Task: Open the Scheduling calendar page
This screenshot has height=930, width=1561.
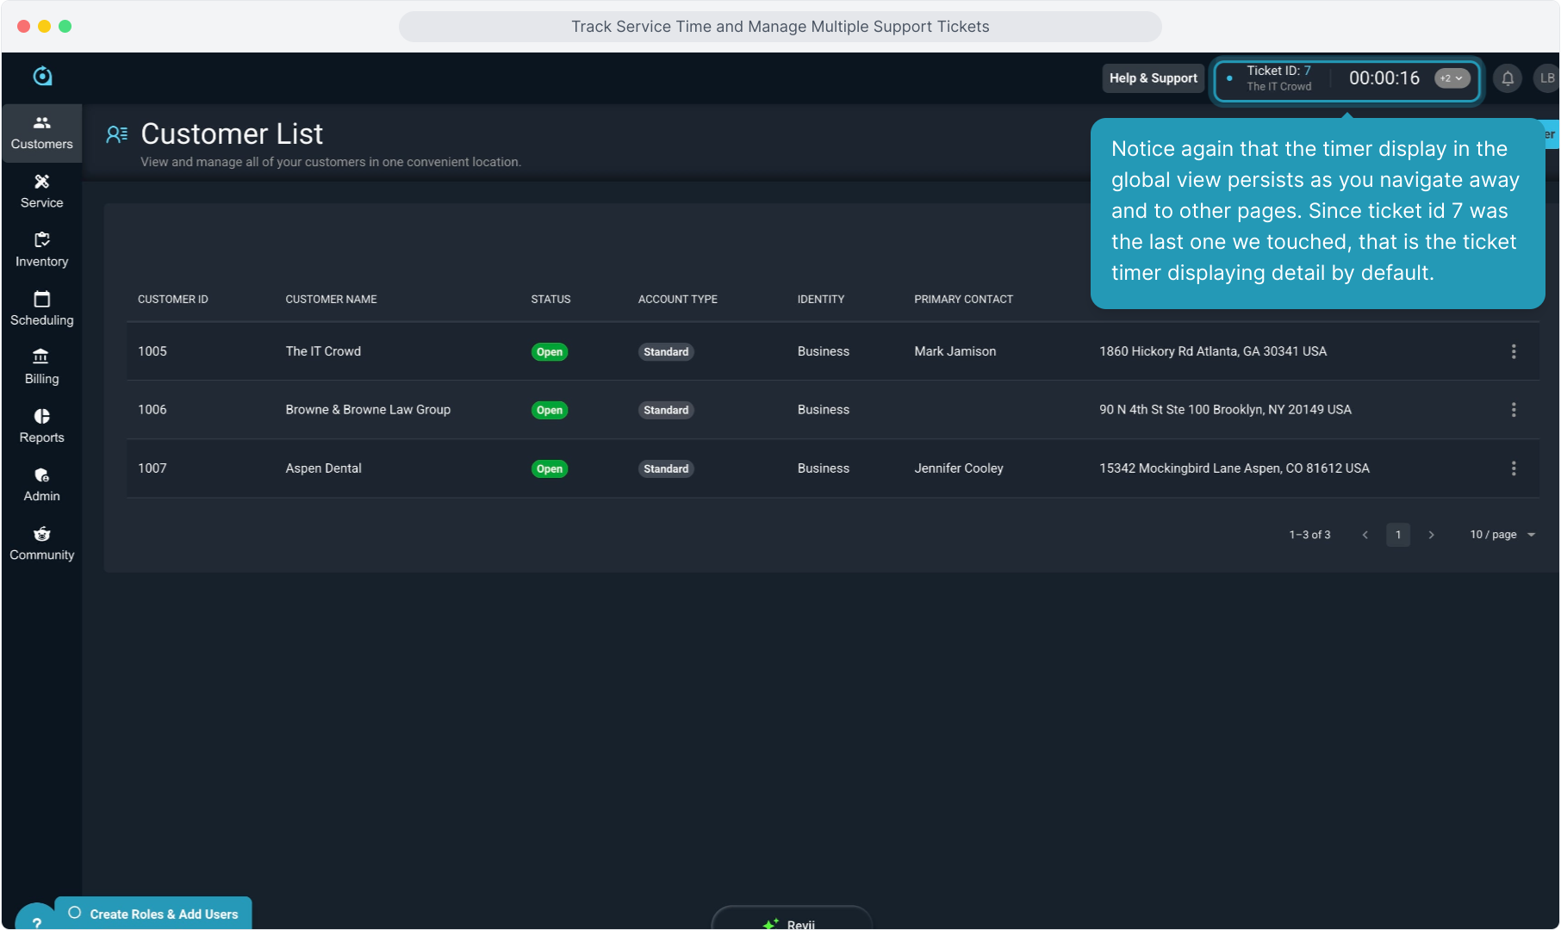Action: pyautogui.click(x=41, y=308)
